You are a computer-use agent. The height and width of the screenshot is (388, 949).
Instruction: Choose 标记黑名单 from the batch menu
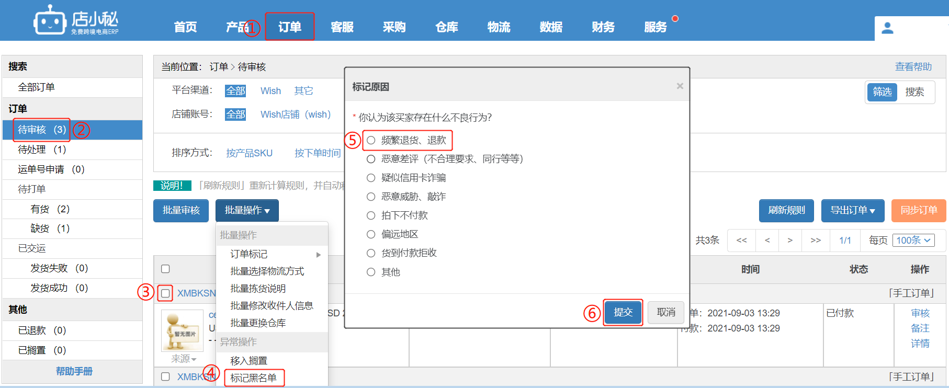tap(254, 378)
